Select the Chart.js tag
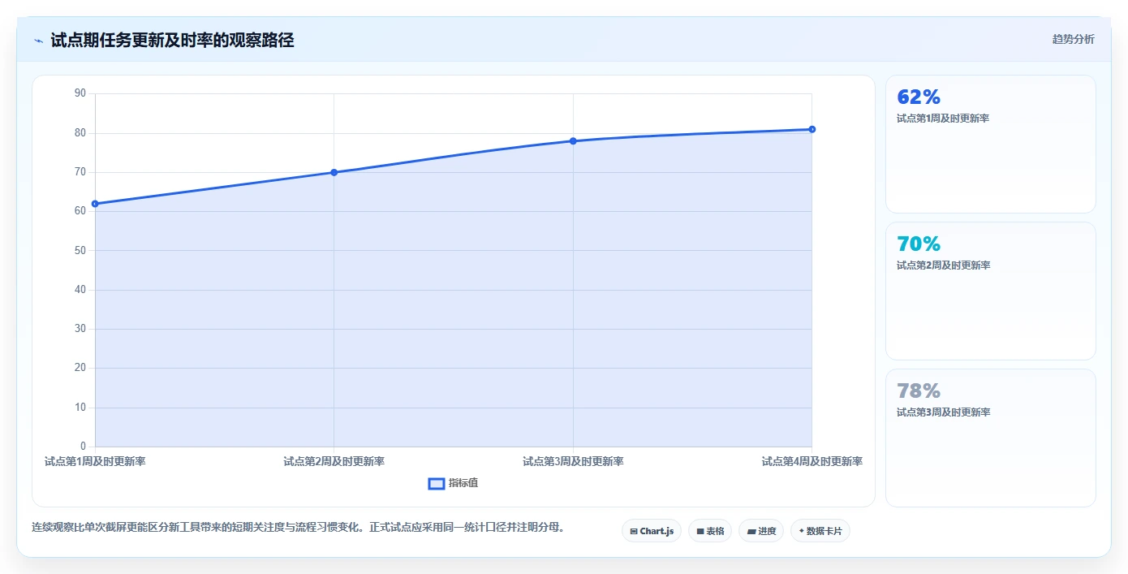The width and height of the screenshot is (1128, 574). click(652, 531)
